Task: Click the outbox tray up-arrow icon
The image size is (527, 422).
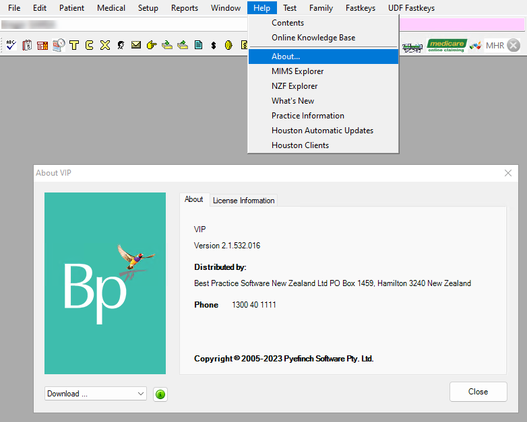Action: 183,45
